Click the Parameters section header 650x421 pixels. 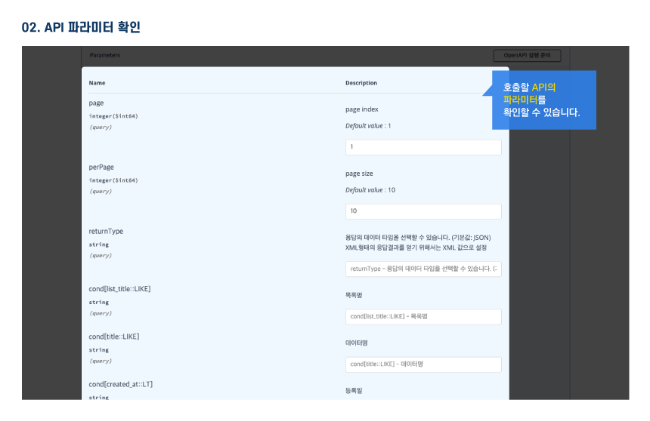pos(104,56)
